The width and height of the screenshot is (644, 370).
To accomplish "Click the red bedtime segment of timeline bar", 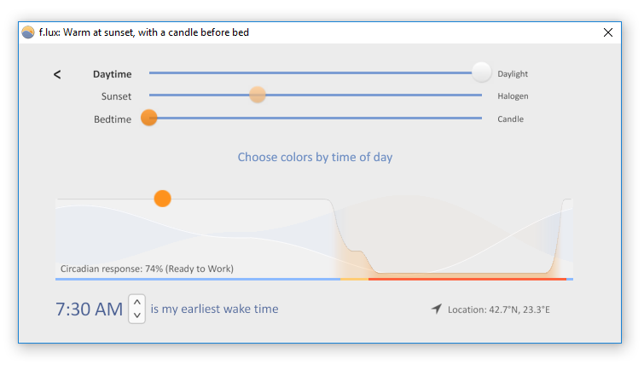I will click(x=467, y=280).
